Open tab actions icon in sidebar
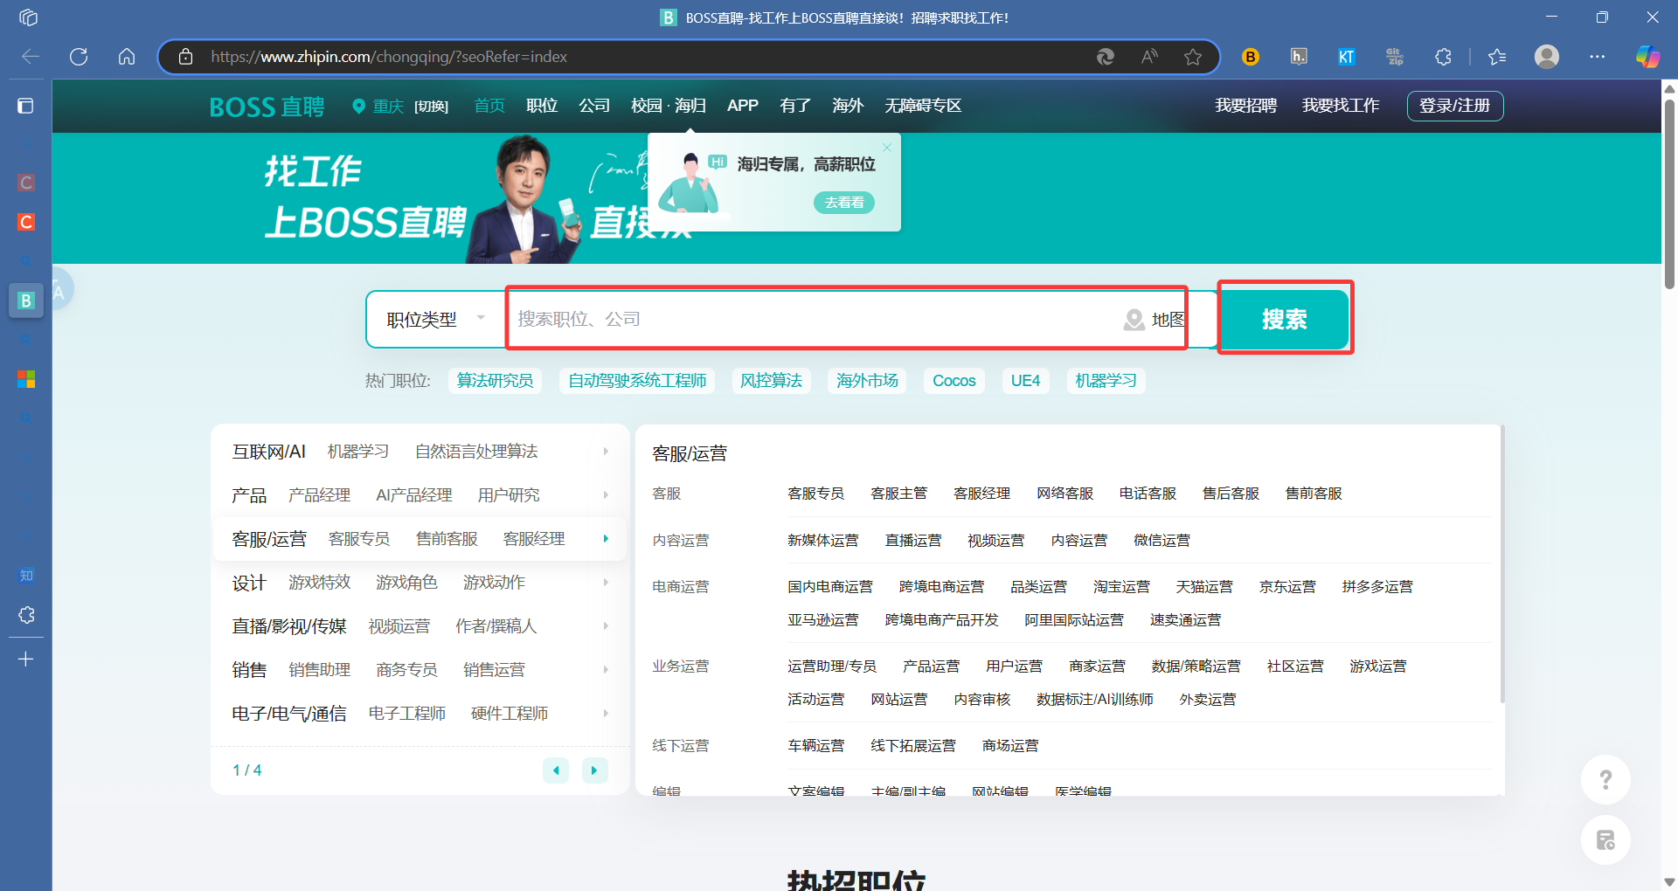The height and width of the screenshot is (891, 1678). [x=26, y=106]
